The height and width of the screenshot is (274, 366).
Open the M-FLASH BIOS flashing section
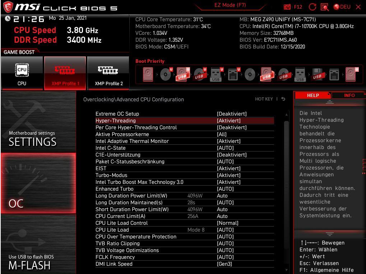click(x=38, y=244)
